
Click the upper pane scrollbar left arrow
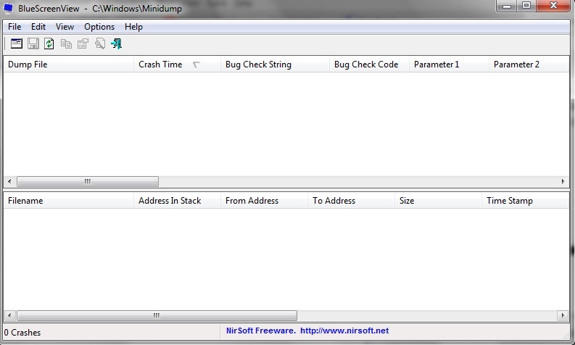pos(9,181)
